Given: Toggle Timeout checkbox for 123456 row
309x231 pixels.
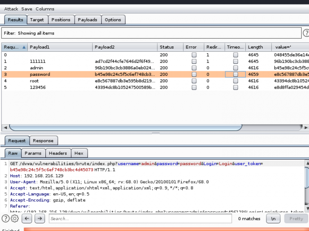Looking at the screenshot, I should click(235, 87).
